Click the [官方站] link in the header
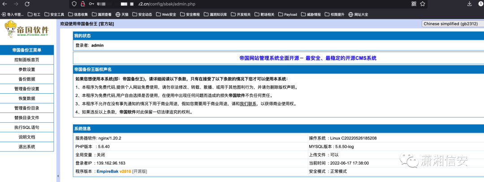 pyautogui.click(x=106, y=24)
